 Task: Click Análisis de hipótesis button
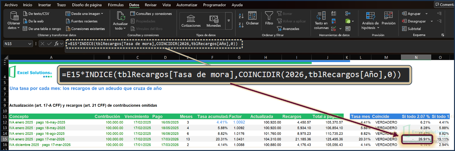(x=370, y=20)
